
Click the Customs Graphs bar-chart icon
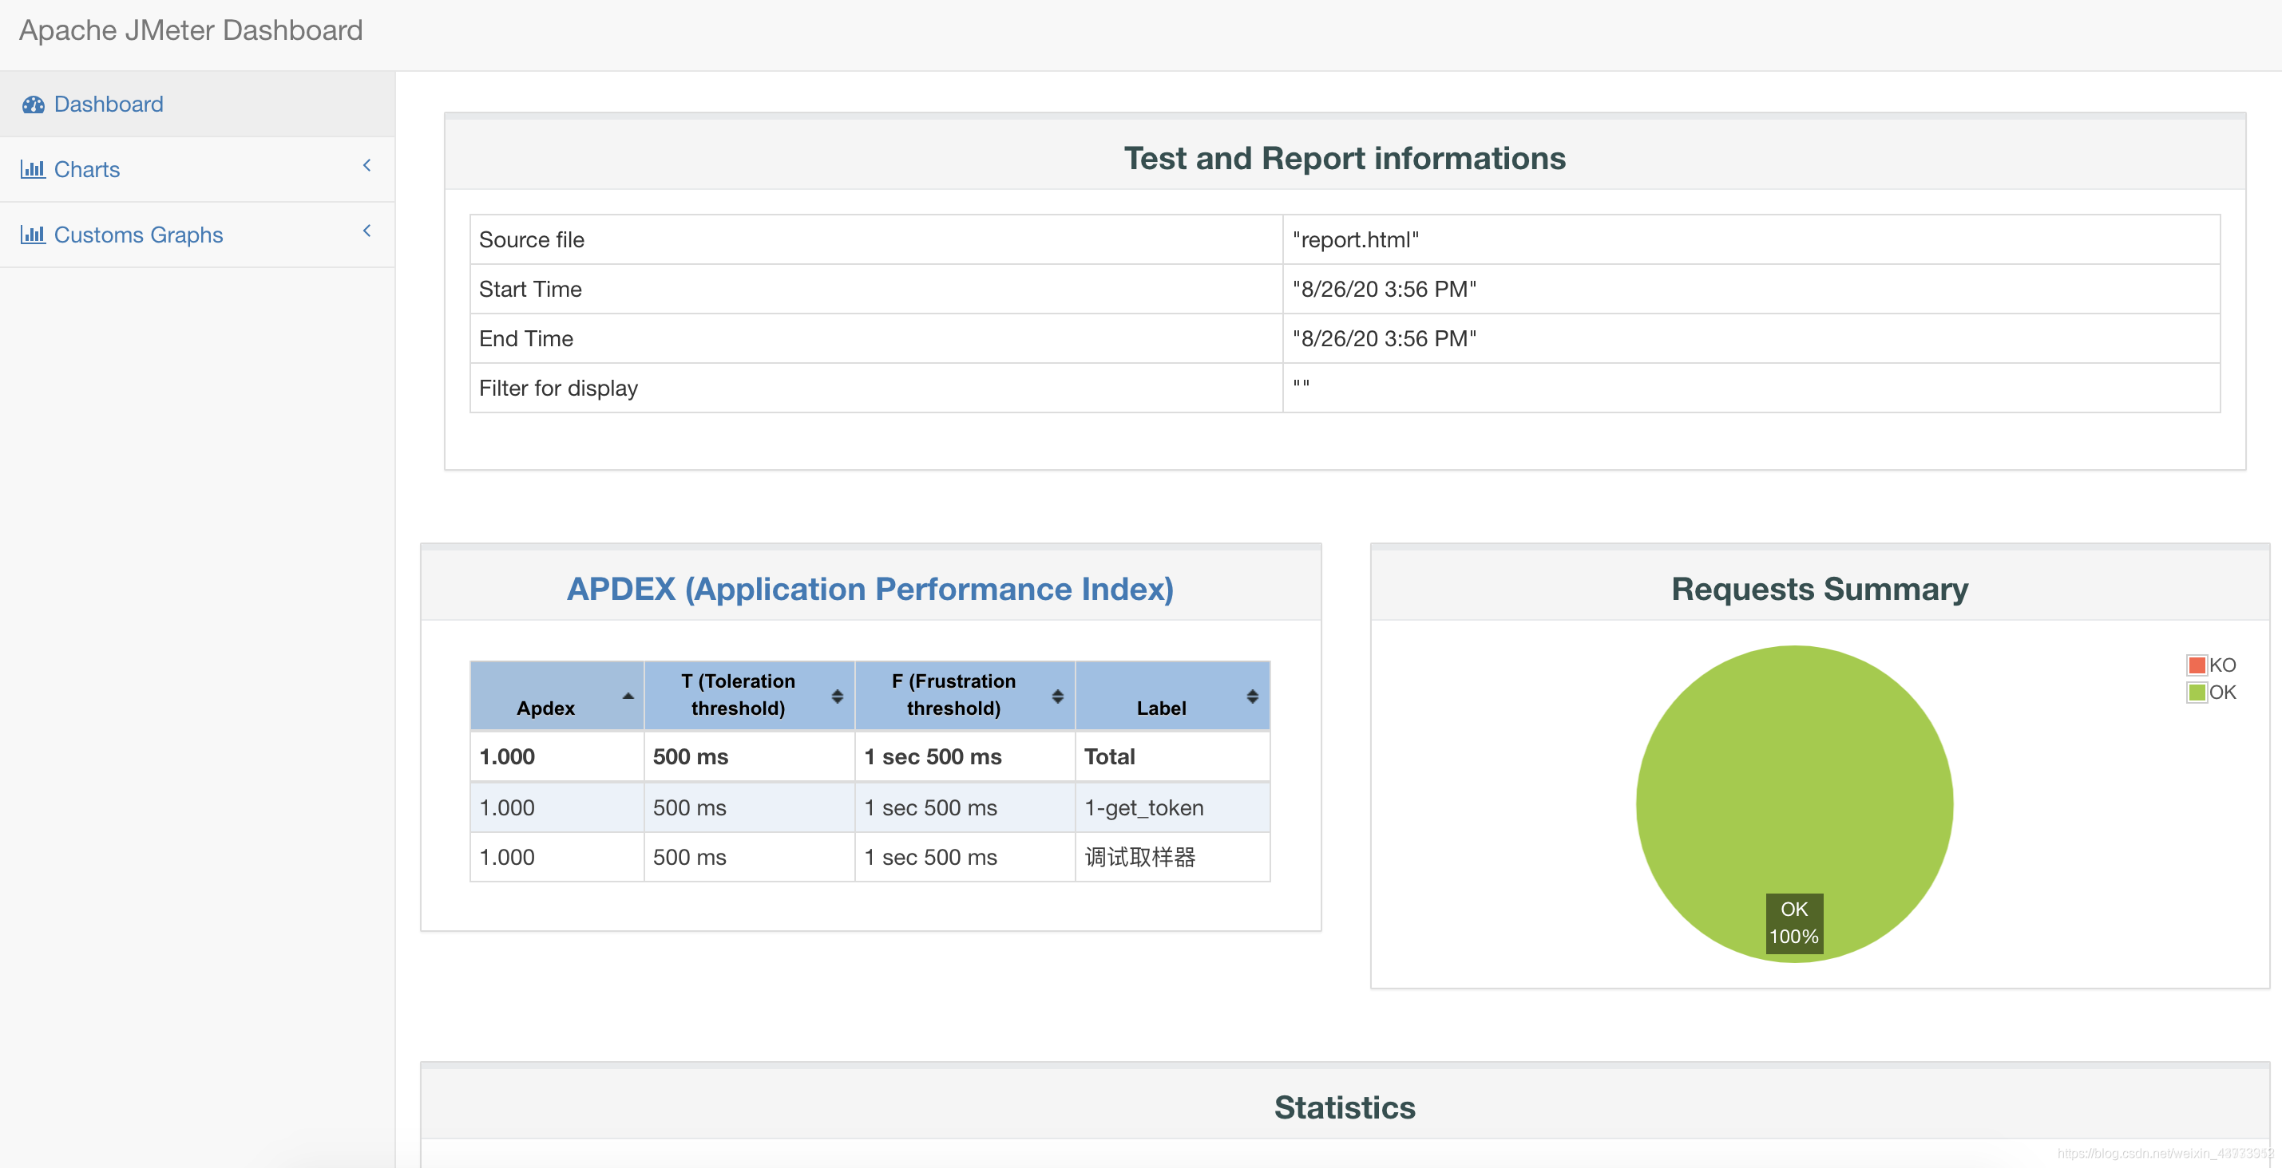(x=33, y=235)
